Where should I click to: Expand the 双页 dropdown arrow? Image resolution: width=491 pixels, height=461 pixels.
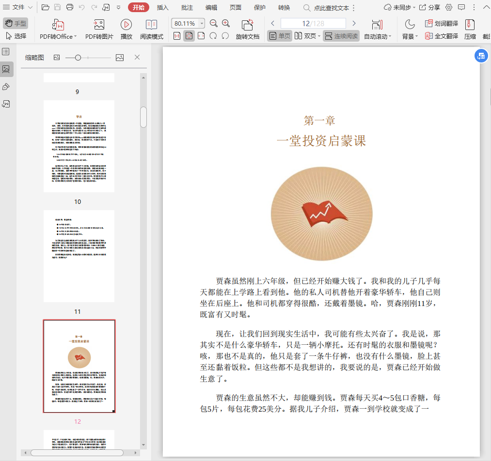tap(319, 36)
